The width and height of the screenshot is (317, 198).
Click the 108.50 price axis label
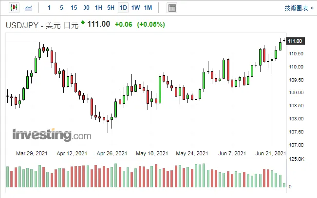[296, 105]
